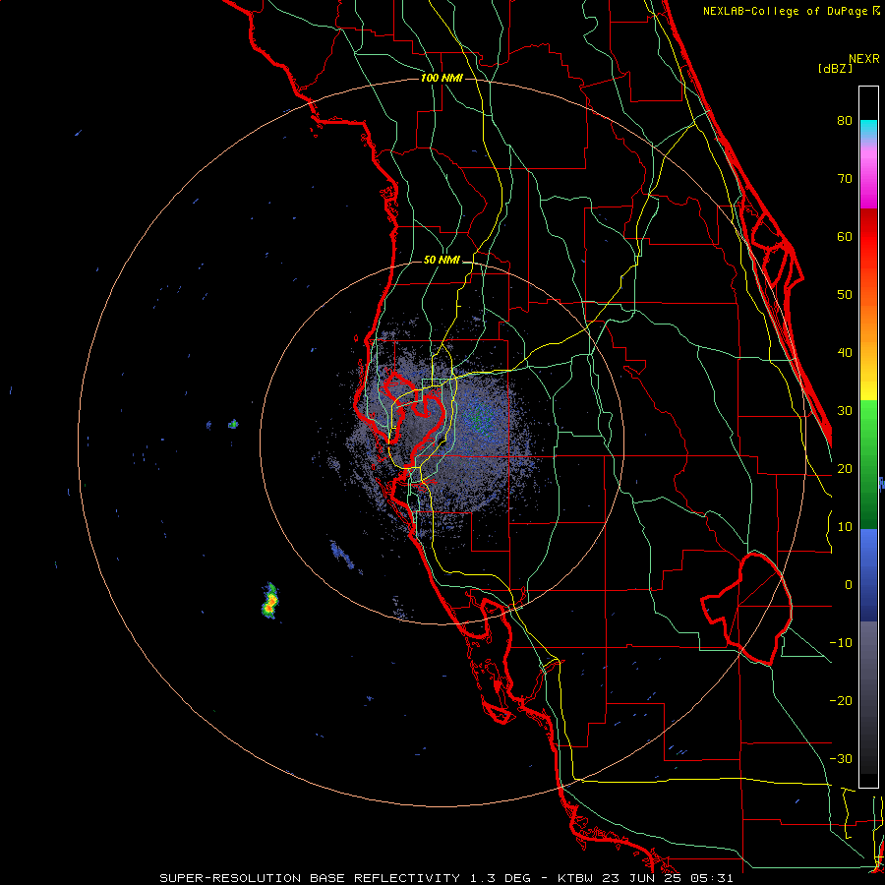
Task: Click the KTBW station identifier
Action: [577, 878]
